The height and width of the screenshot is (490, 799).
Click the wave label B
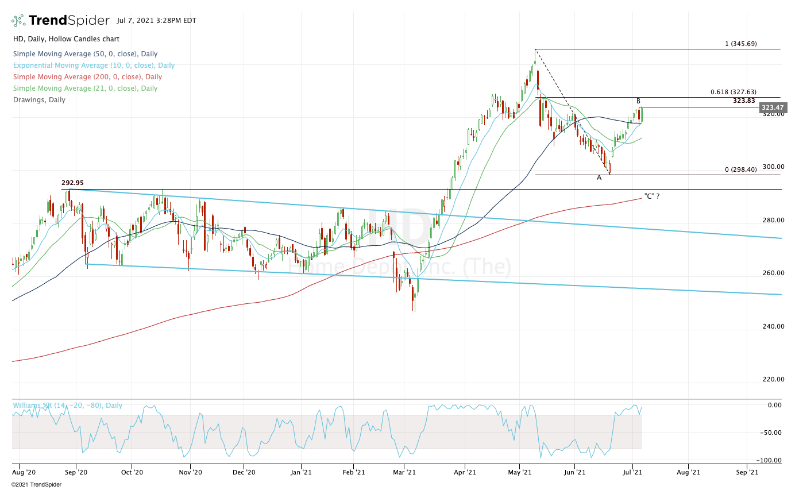(638, 101)
